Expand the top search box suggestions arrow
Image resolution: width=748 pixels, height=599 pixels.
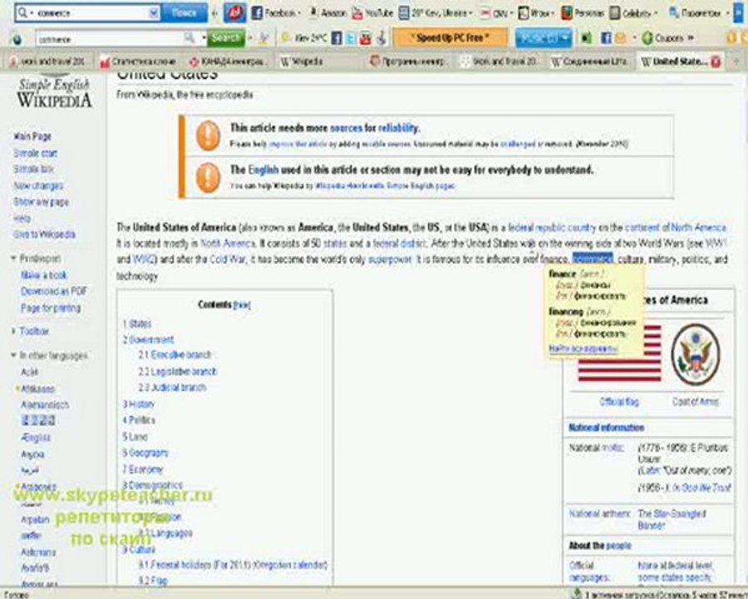tap(154, 13)
